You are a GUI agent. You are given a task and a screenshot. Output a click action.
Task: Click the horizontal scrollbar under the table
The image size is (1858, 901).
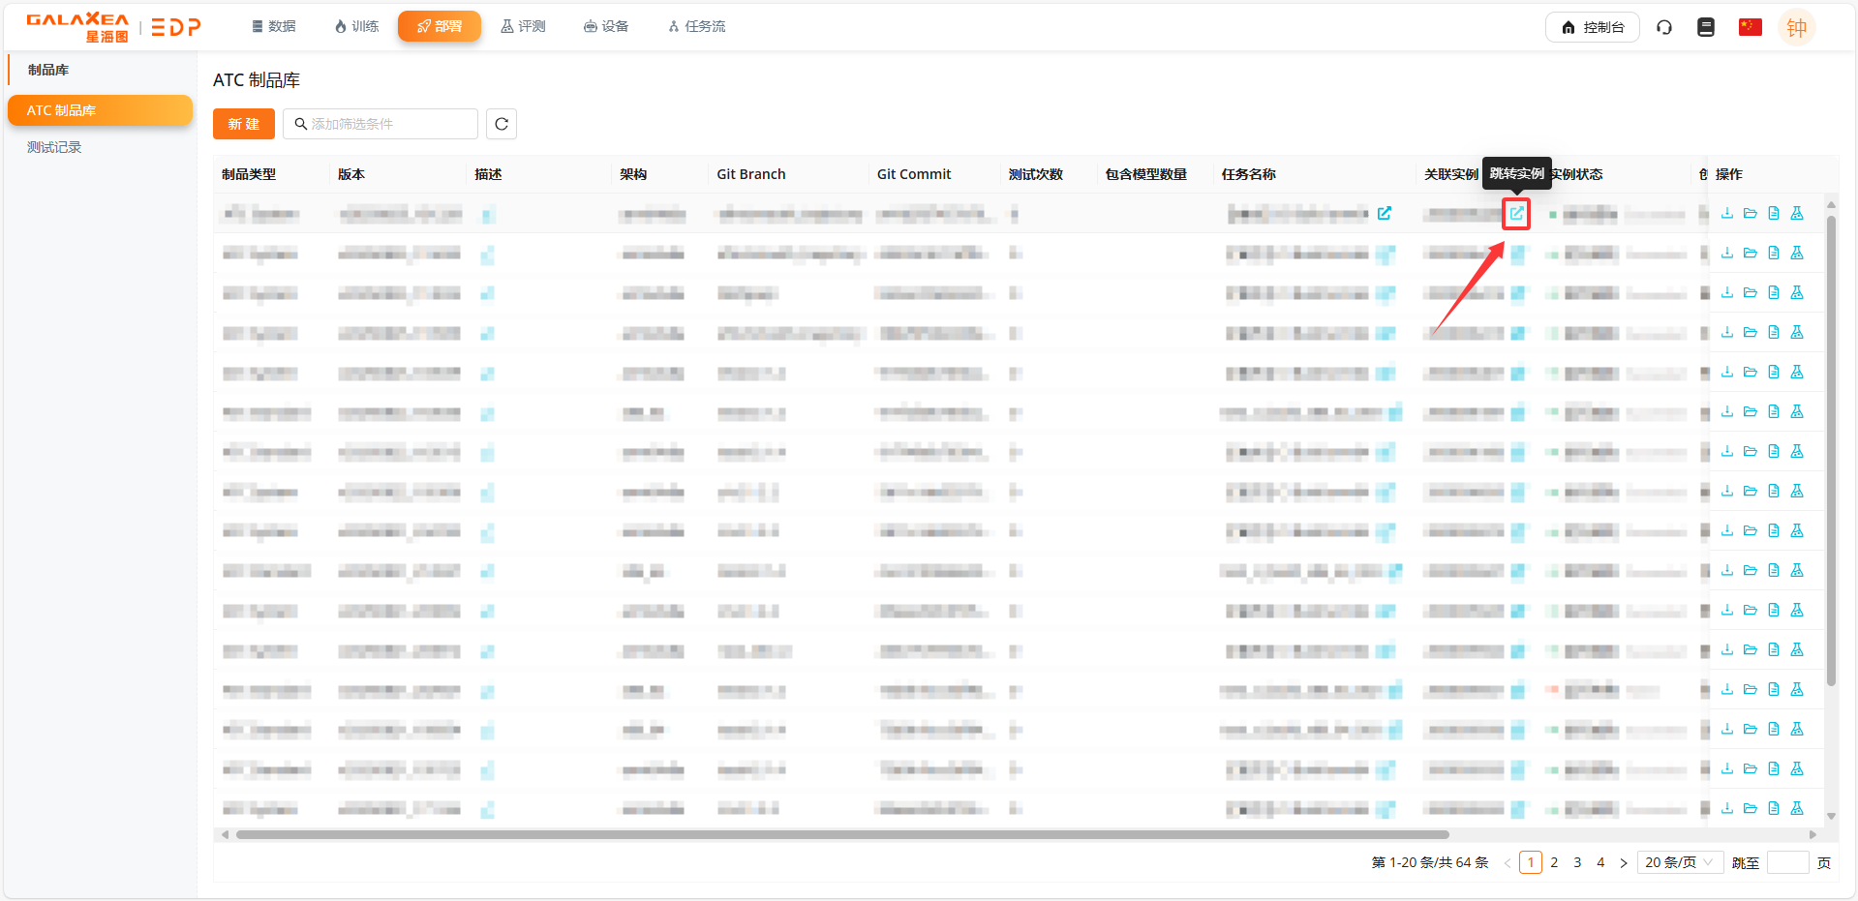click(842, 834)
